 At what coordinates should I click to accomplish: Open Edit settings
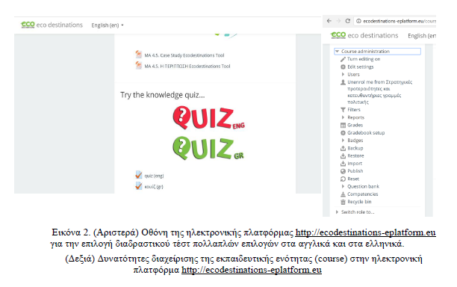[360, 67]
